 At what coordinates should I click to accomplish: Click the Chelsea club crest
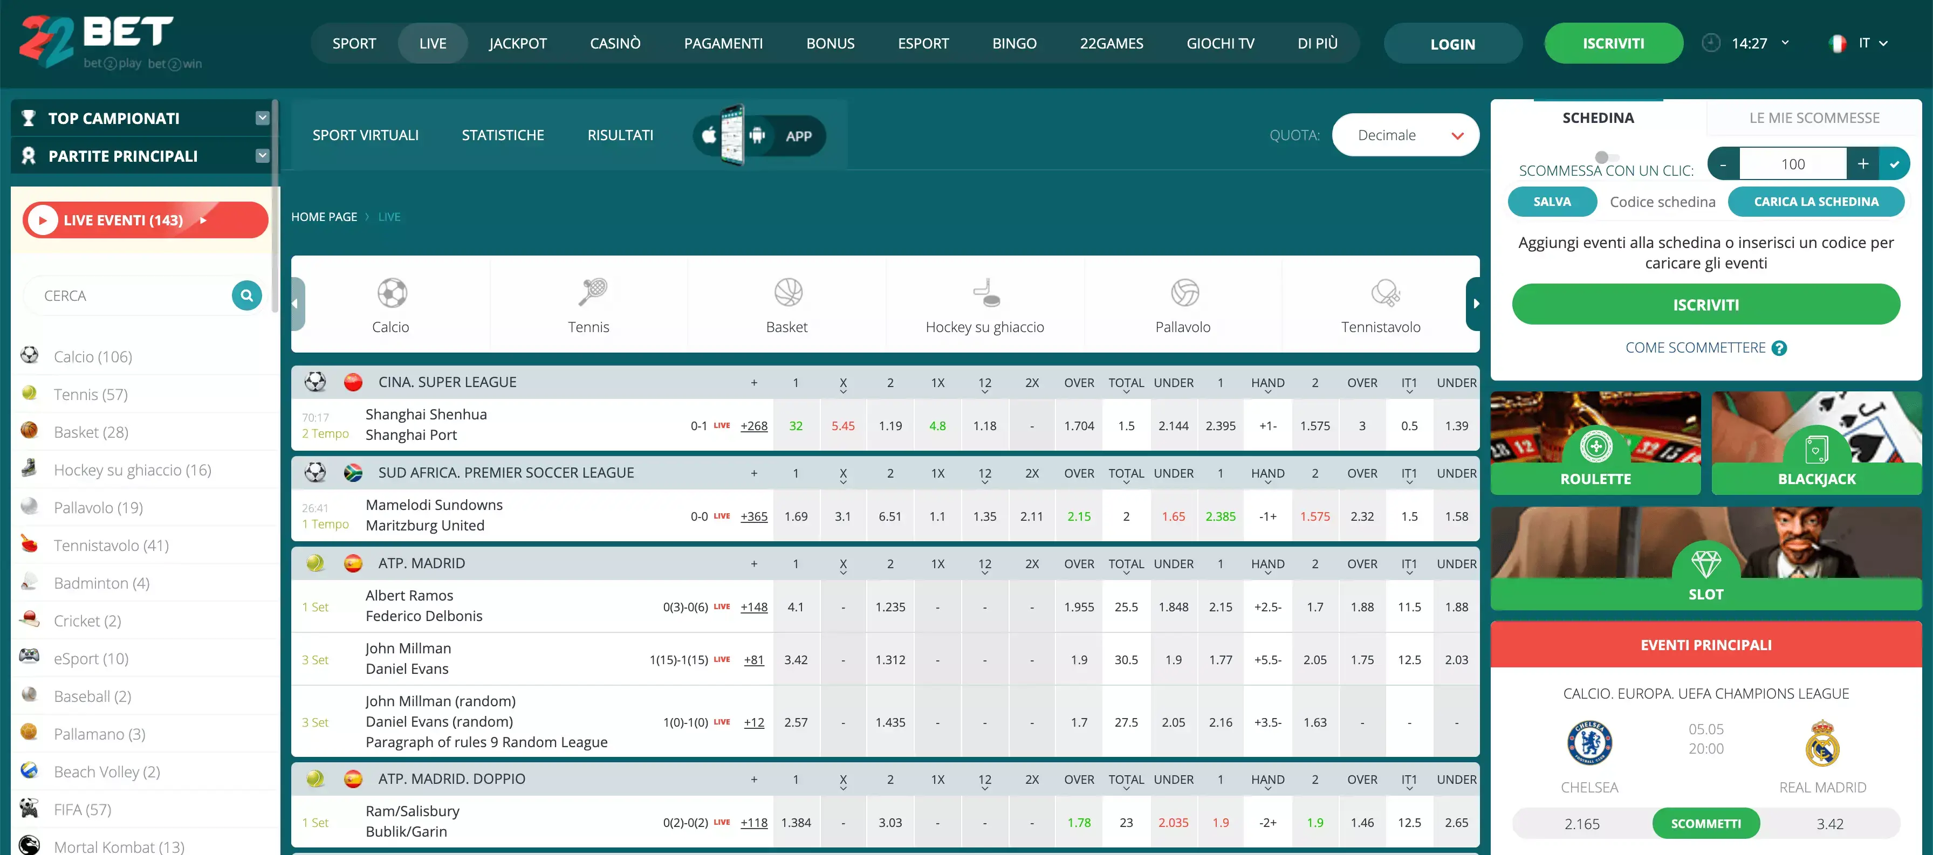pos(1588,742)
